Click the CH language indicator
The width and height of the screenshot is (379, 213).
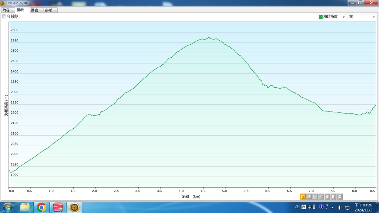(x=297, y=207)
